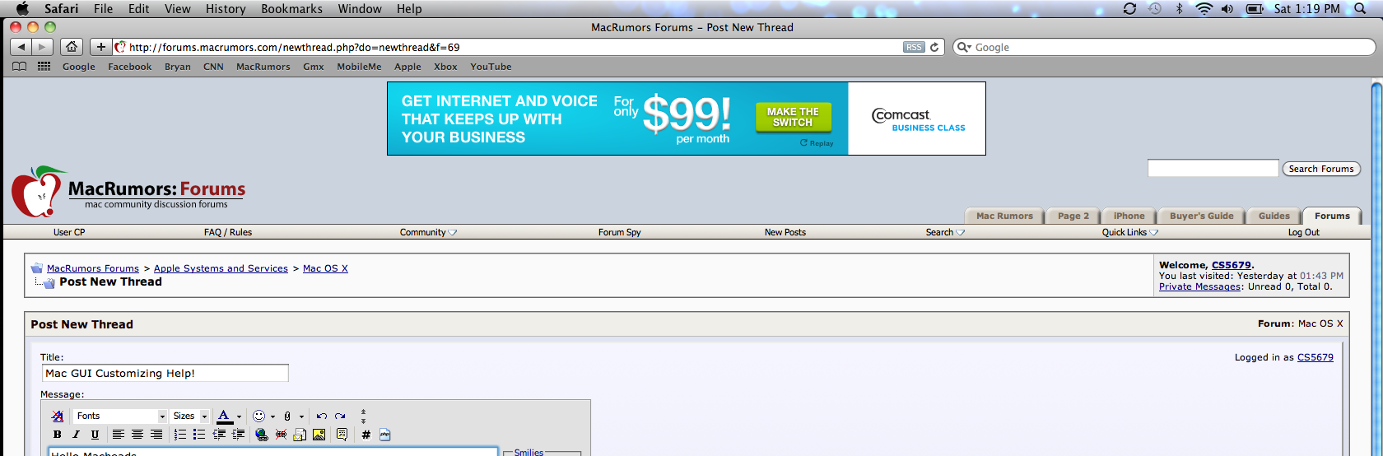The width and height of the screenshot is (1383, 456).
Task: Insert an ordered numbered list
Action: click(x=180, y=435)
